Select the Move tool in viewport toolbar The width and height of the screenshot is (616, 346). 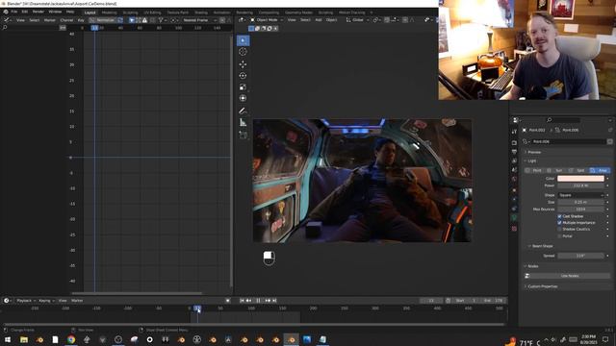pos(243,64)
